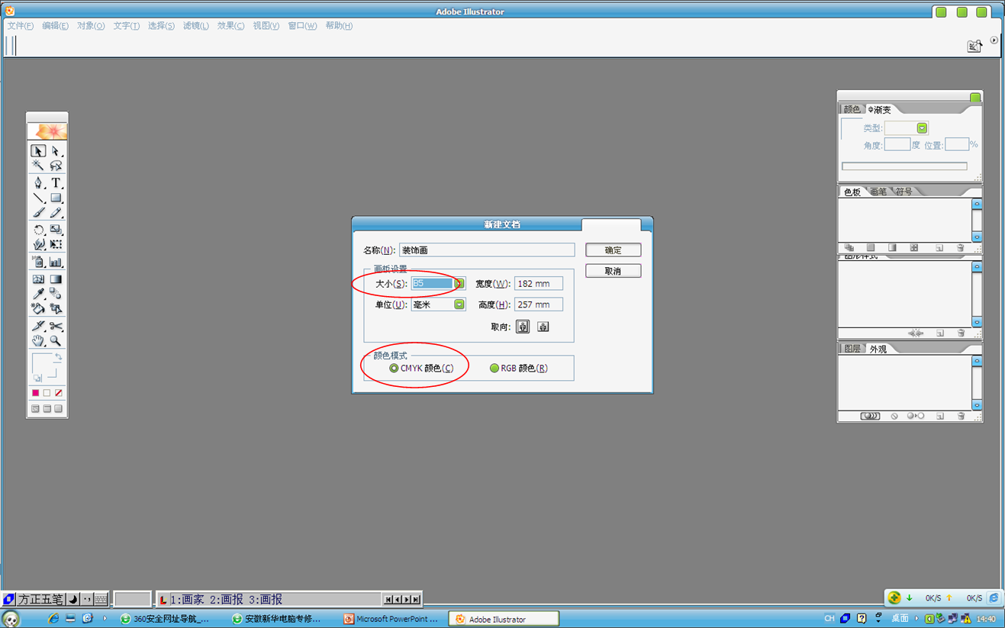Image resolution: width=1005 pixels, height=628 pixels.
Task: Select the Rectangle tool
Action: pyautogui.click(x=56, y=198)
